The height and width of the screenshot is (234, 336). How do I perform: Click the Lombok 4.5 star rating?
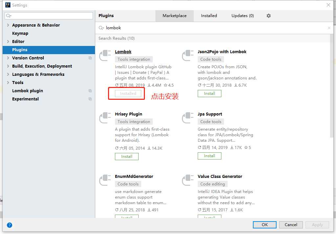pos(168,85)
